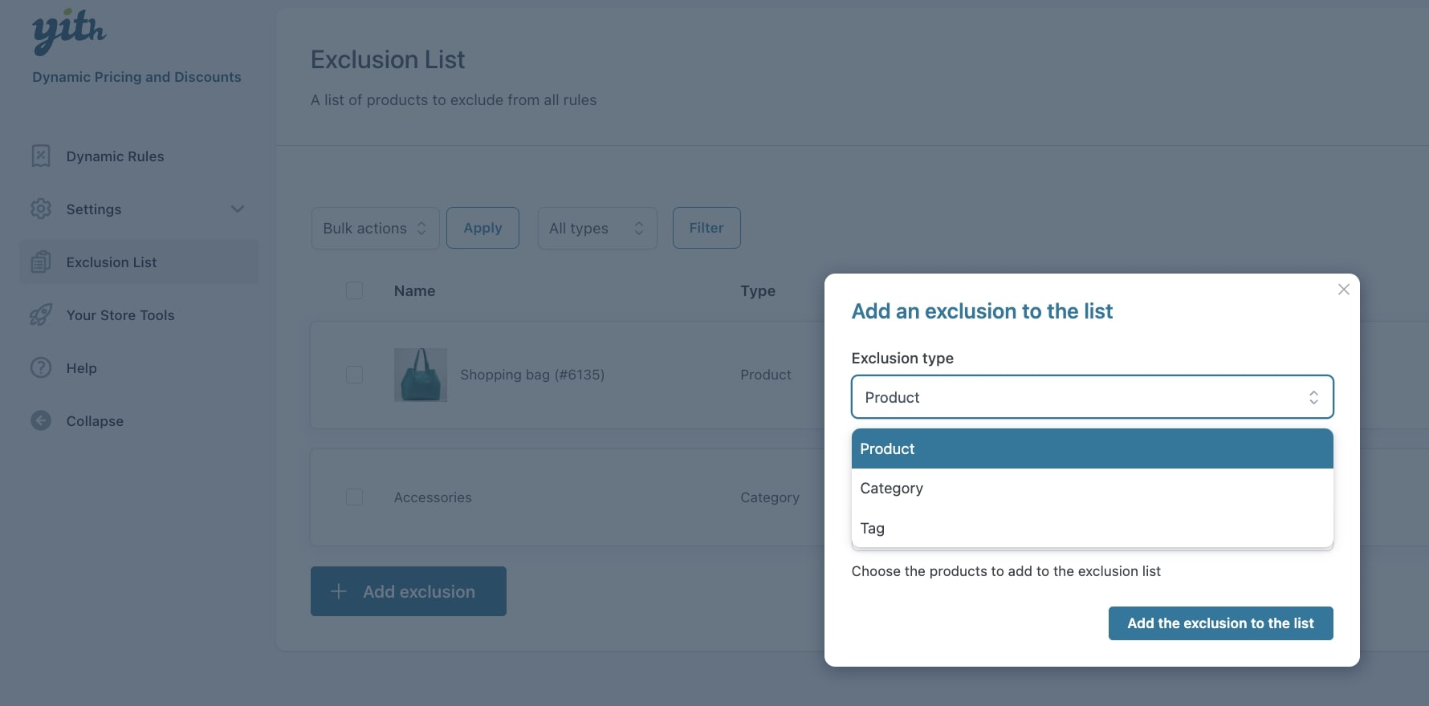Image resolution: width=1429 pixels, height=706 pixels.
Task: Toggle the select-all checkbox in table header
Action: pos(354,290)
